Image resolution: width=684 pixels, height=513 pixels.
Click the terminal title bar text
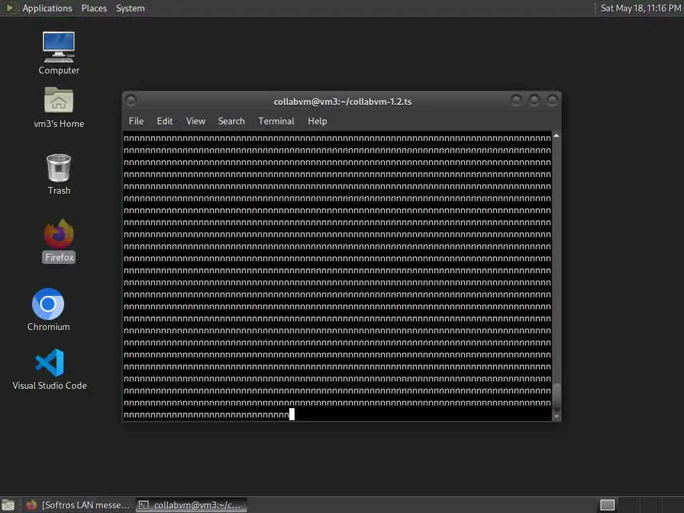(343, 102)
